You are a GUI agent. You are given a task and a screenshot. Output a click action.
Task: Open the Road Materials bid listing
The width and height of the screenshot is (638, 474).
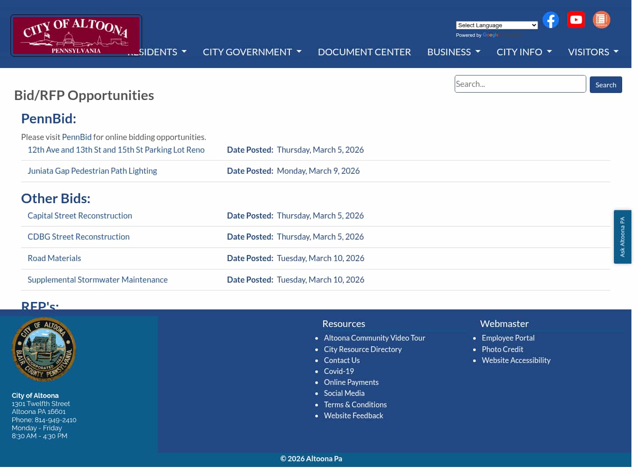54,258
